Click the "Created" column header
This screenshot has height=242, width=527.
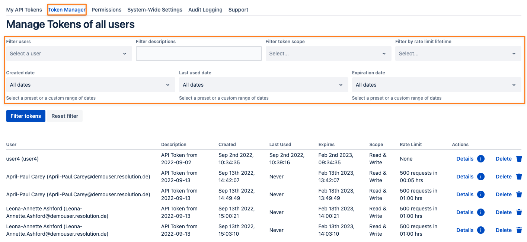[x=227, y=144]
